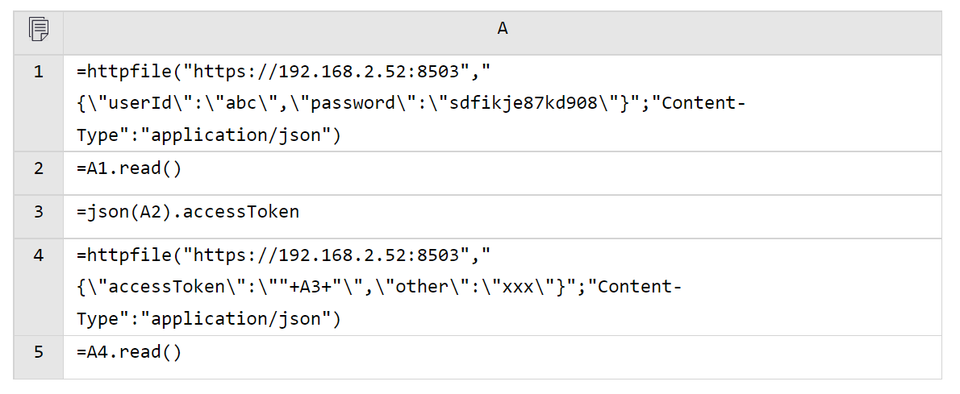Select row 5 via its row header

click(38, 352)
